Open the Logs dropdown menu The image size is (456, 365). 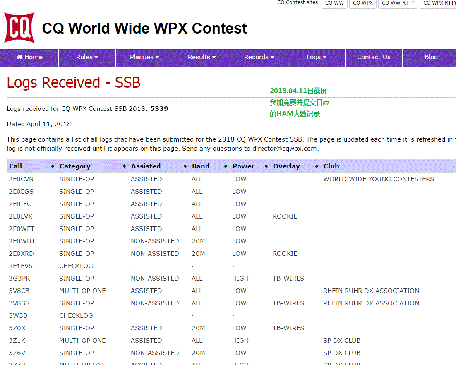click(x=317, y=57)
